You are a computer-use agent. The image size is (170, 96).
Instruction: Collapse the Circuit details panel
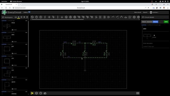(143, 17)
